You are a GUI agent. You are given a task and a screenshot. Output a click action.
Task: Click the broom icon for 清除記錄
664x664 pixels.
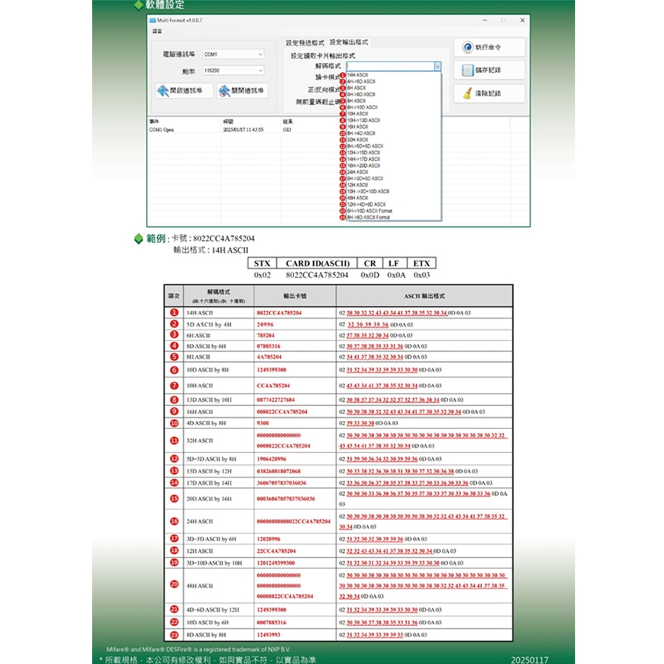click(466, 93)
